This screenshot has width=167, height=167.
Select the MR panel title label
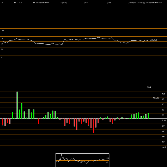point(149,87)
